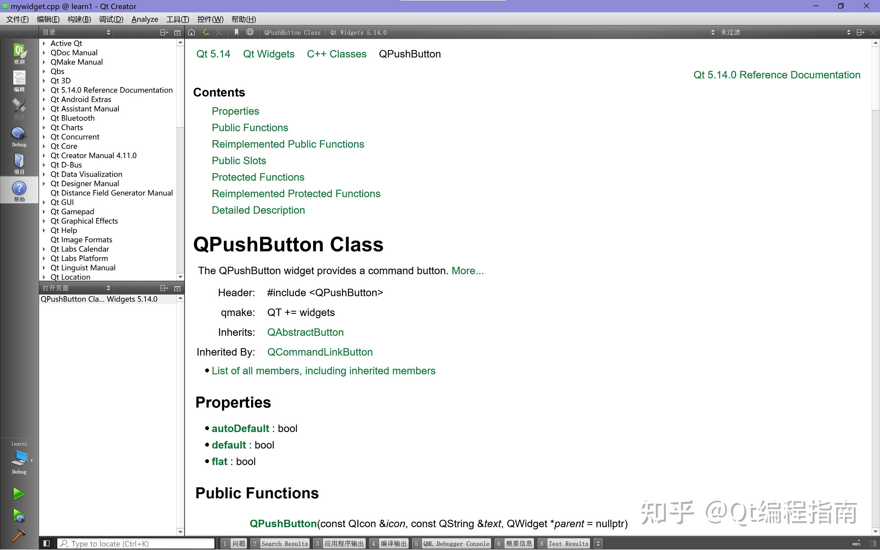Click the More... link in the description
Screen dimensions: 880x550
coord(468,270)
